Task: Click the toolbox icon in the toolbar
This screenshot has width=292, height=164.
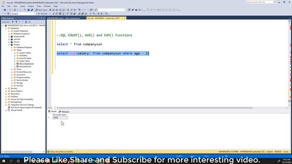Action: [x=136, y=10]
